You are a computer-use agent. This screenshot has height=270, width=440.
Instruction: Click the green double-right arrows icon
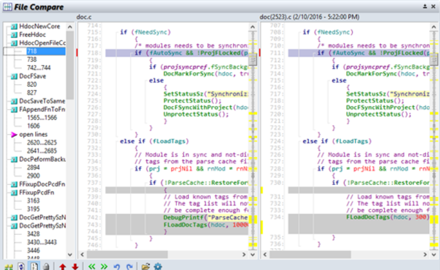(x=104, y=266)
